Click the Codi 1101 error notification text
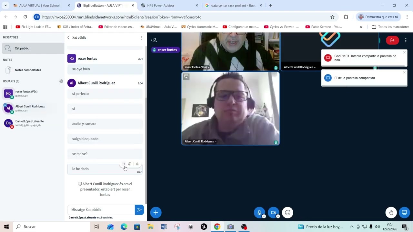Viewport: 413px width, 232px height. [x=365, y=58]
